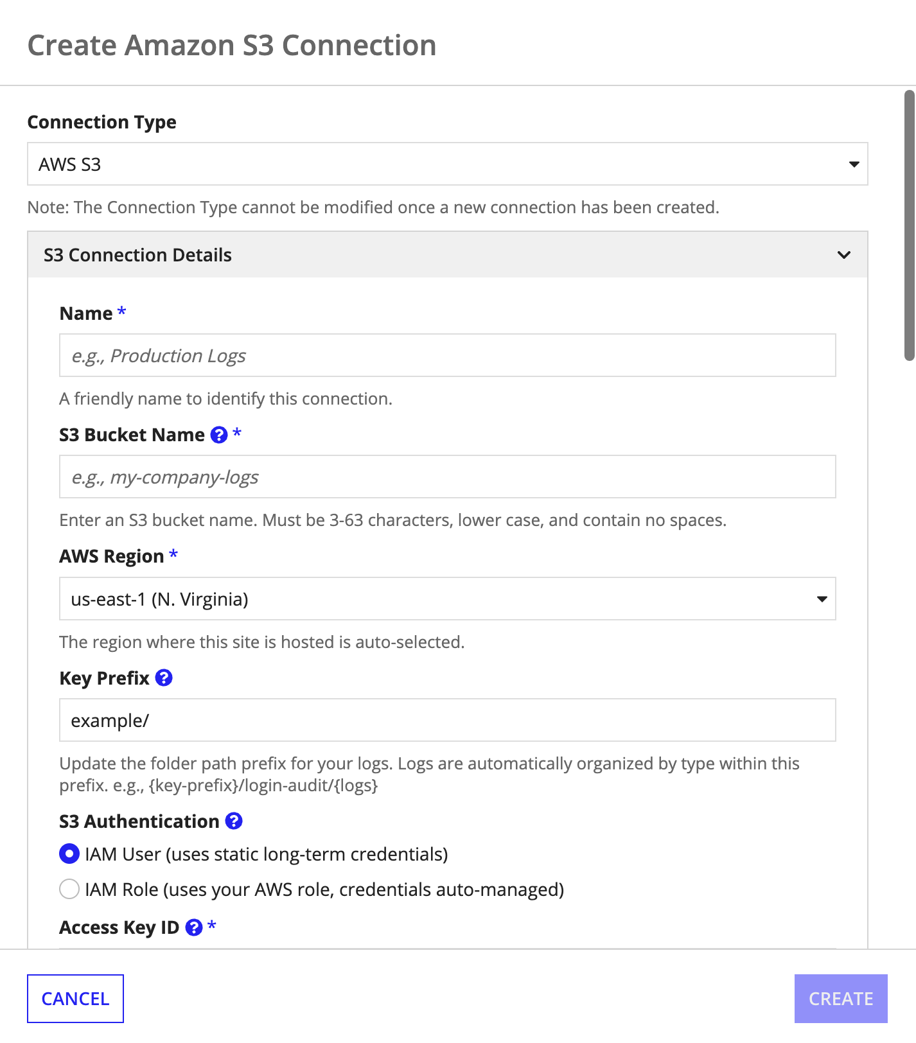Select the IAM User authentication option
The width and height of the screenshot is (916, 1043).
(x=69, y=854)
